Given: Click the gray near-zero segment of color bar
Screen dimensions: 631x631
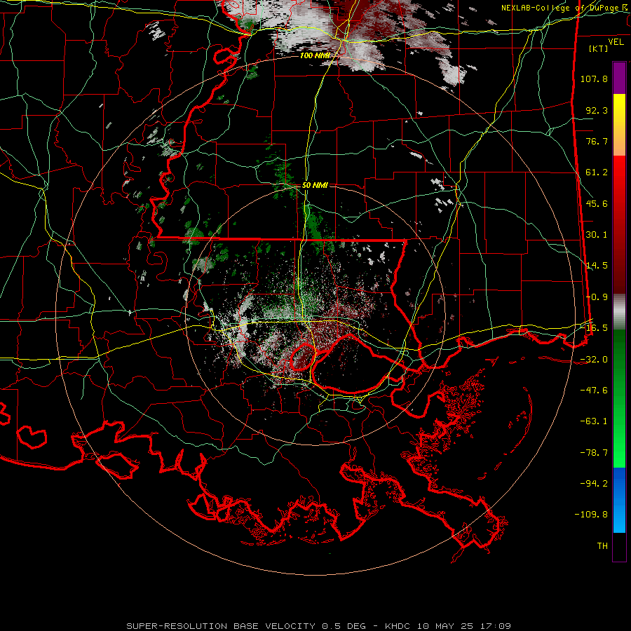Looking at the screenshot, I should (619, 312).
